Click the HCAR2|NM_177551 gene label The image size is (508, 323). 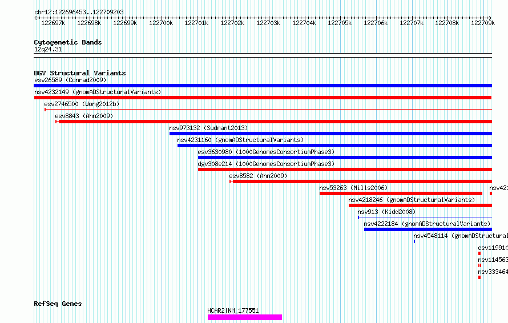[x=233, y=310]
